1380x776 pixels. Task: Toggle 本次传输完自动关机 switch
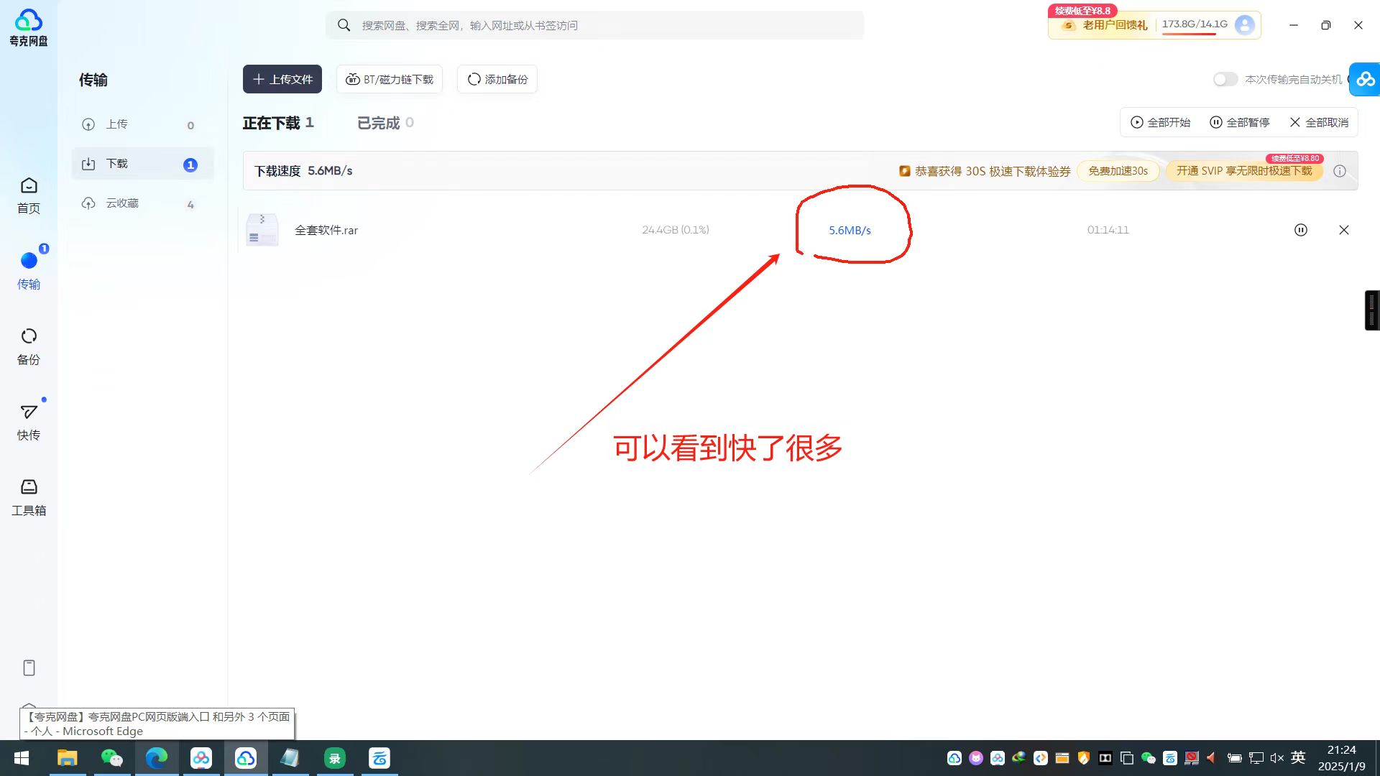(x=1225, y=79)
